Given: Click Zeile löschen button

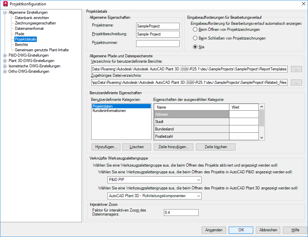Looking at the screenshot, I should click(216, 147).
